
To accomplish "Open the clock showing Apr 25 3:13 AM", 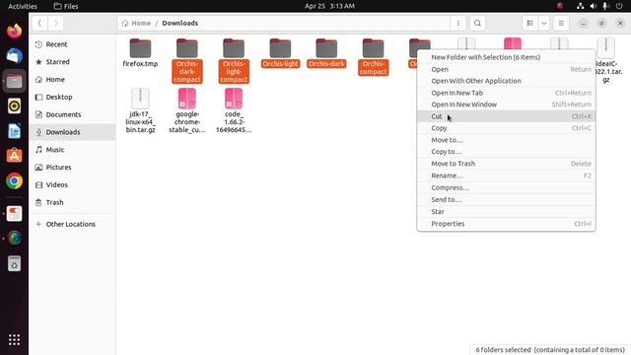I will tap(329, 6).
